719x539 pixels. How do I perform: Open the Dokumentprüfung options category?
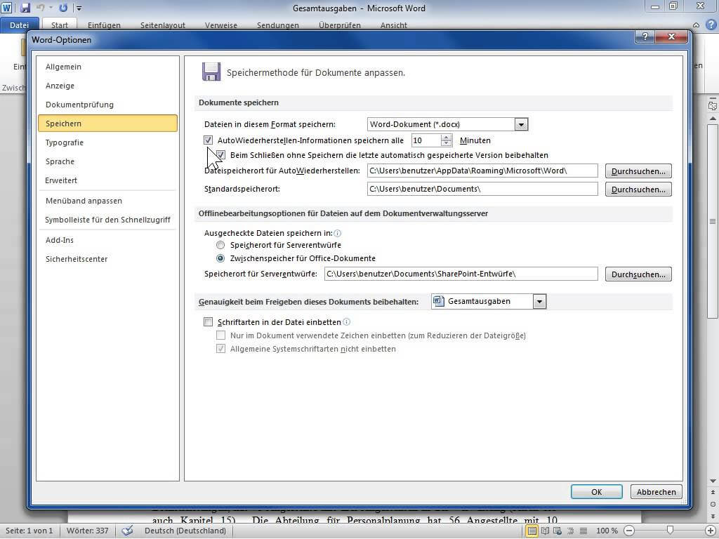(x=107, y=105)
